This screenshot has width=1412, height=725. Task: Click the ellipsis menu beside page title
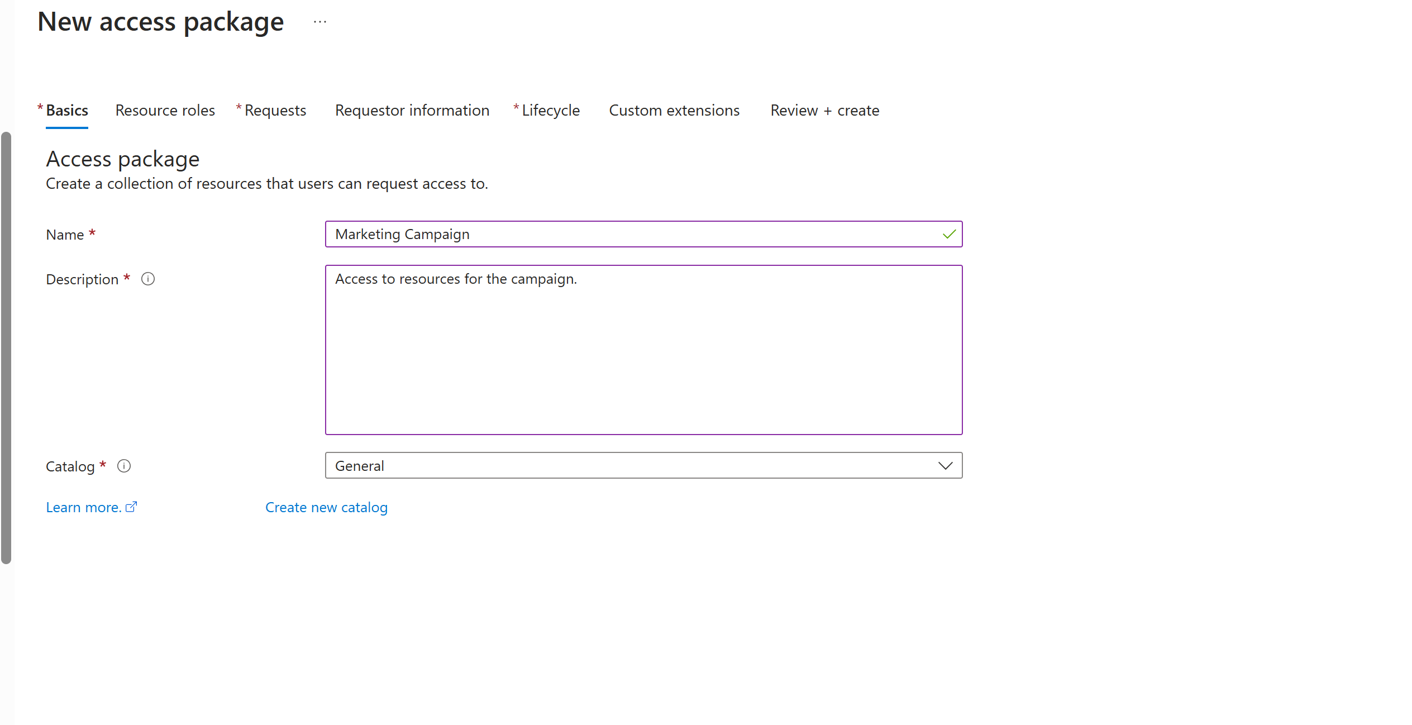320,22
